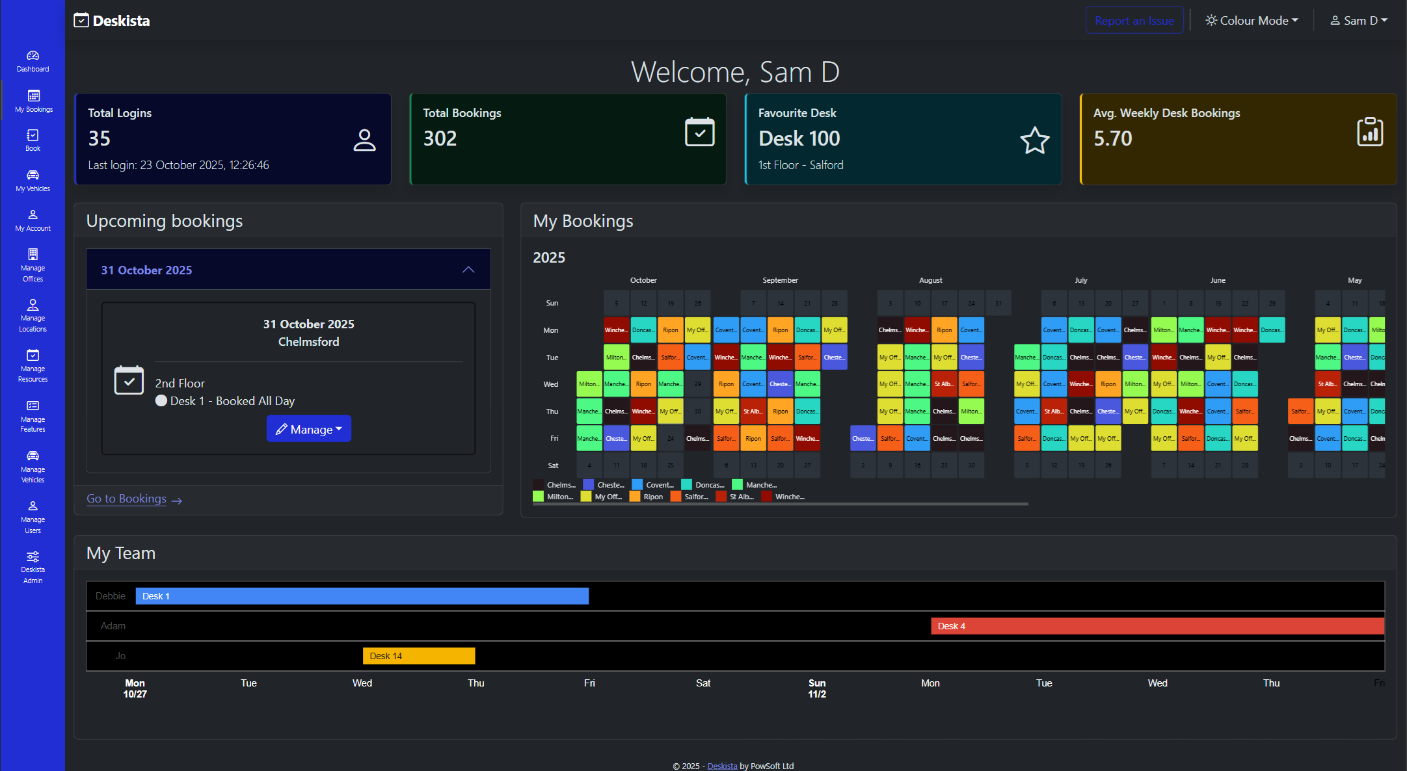Screen dimensions: 1407x771
Task: Open My Account menu item
Action: pyautogui.click(x=33, y=220)
